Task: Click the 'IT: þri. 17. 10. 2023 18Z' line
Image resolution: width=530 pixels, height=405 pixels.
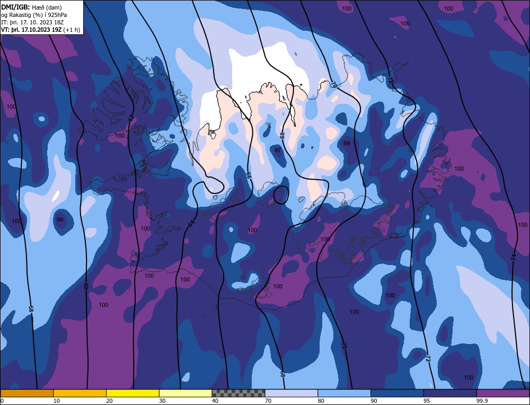Action: pos(32,22)
